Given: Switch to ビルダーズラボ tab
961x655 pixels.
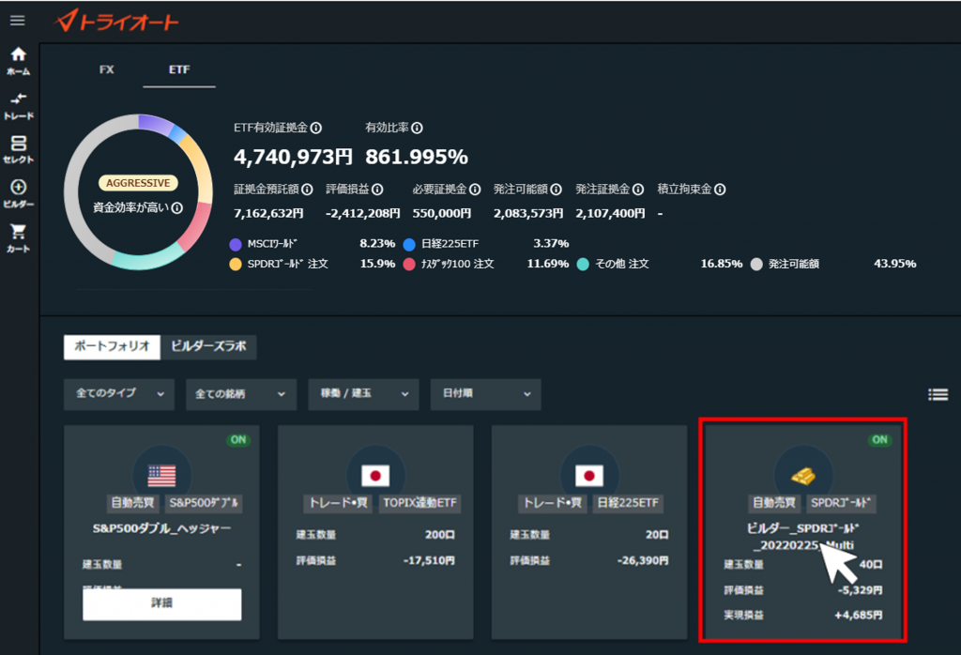Looking at the screenshot, I should click(x=209, y=347).
